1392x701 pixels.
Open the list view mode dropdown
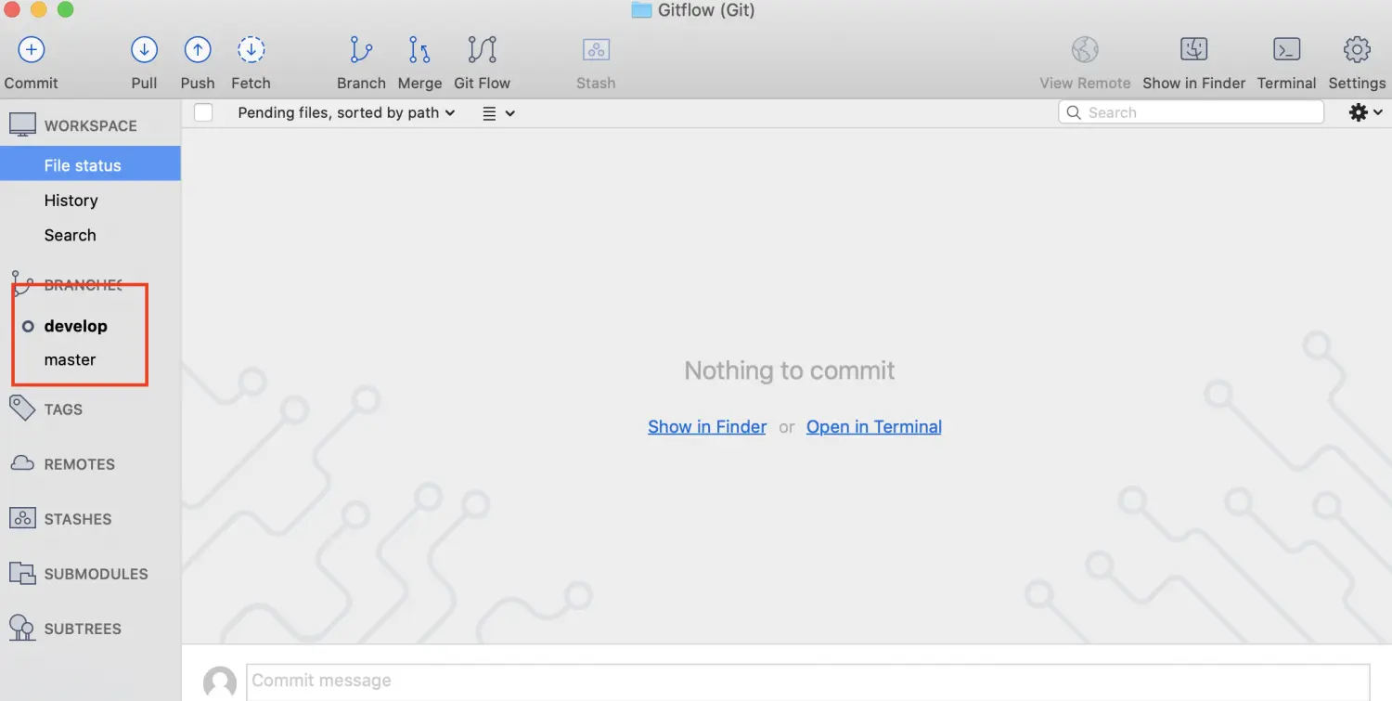point(498,113)
